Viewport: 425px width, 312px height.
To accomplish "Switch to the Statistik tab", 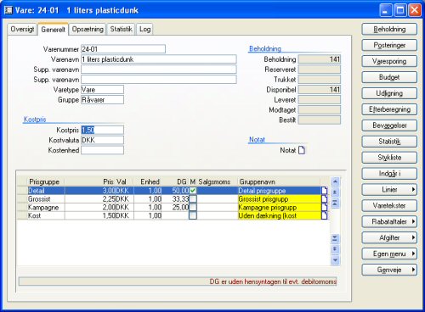I will pos(121,29).
